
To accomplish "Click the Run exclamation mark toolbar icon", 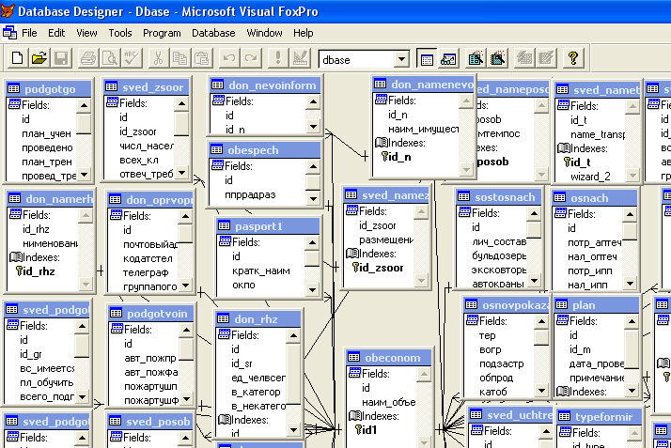I will [277, 58].
